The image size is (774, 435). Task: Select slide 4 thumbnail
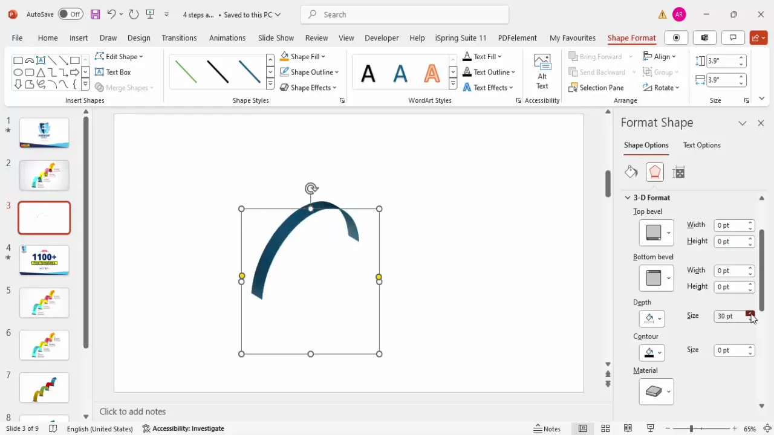pos(44,260)
